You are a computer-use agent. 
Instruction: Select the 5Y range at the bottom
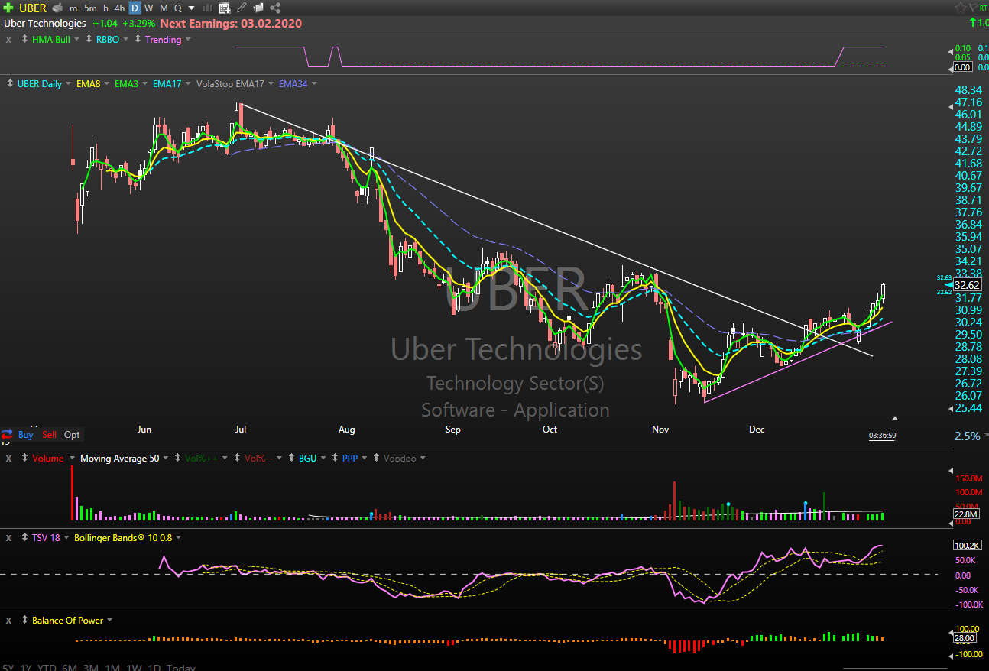point(8,667)
